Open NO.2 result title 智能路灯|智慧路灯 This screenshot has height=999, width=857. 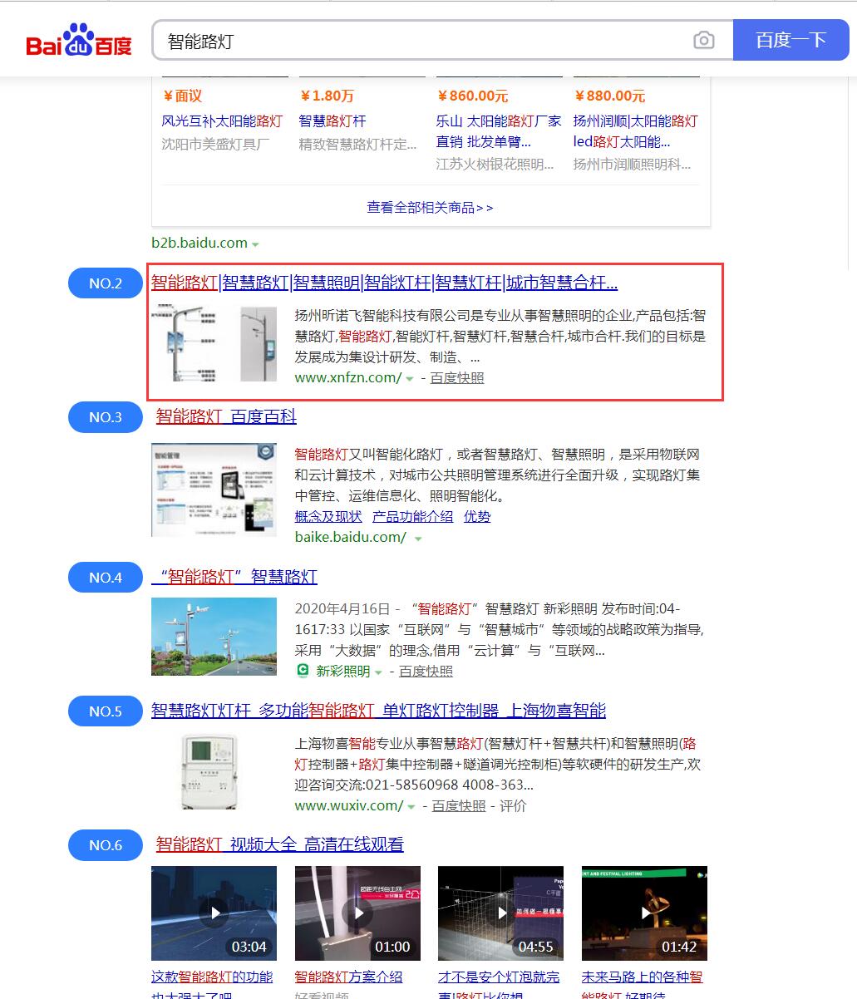point(384,283)
